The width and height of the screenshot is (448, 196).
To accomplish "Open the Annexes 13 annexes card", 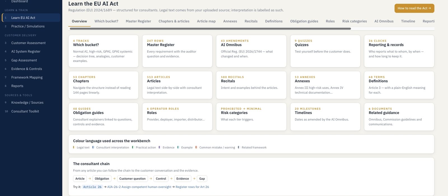I will [325, 85].
